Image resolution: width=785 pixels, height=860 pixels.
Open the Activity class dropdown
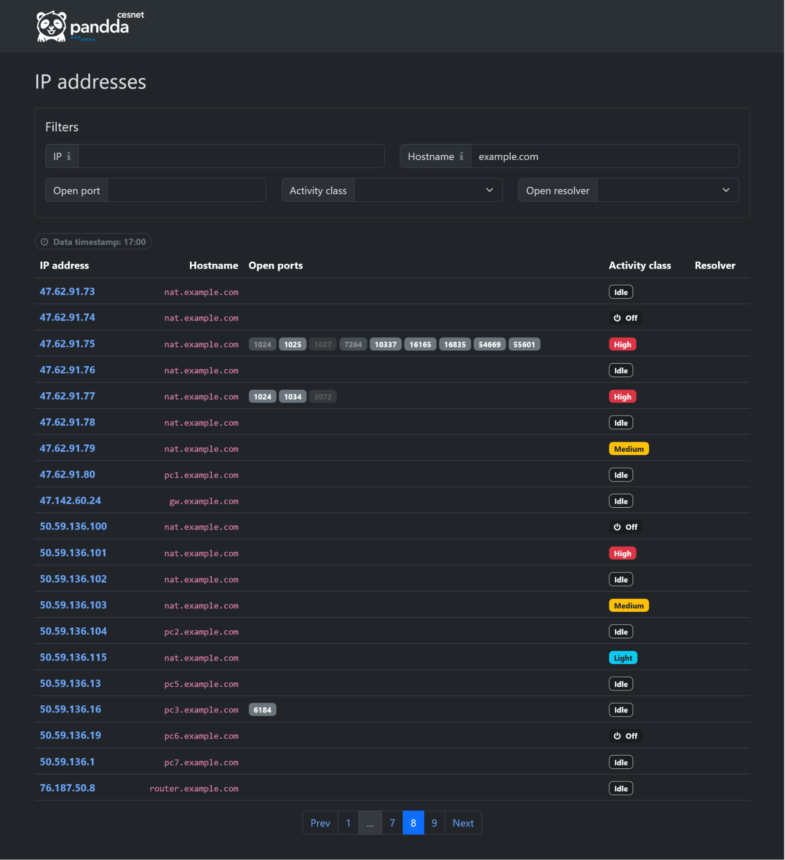(x=428, y=190)
